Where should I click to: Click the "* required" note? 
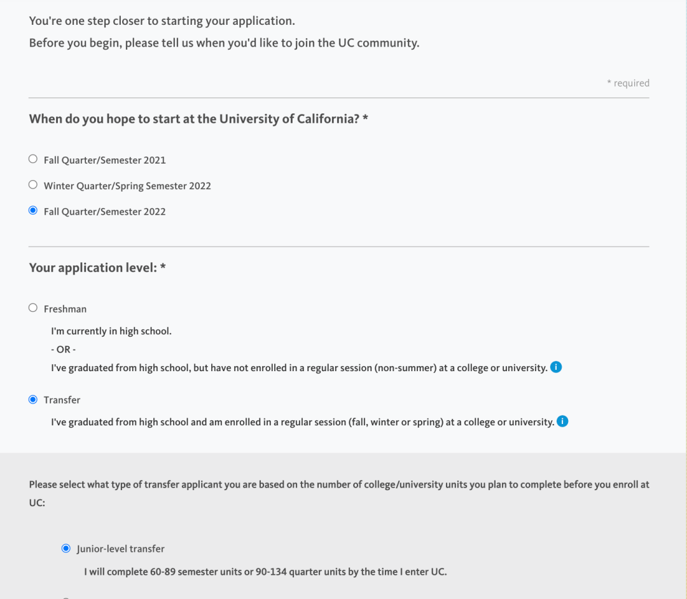628,83
